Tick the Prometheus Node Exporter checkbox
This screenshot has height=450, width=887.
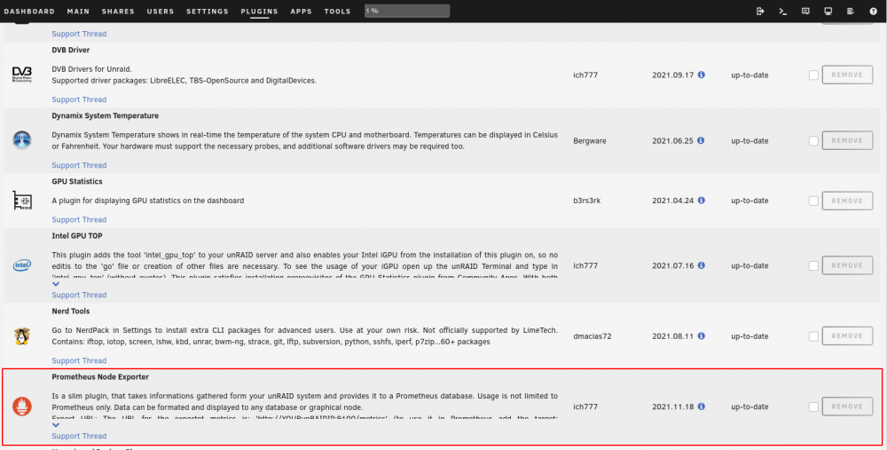click(x=813, y=407)
